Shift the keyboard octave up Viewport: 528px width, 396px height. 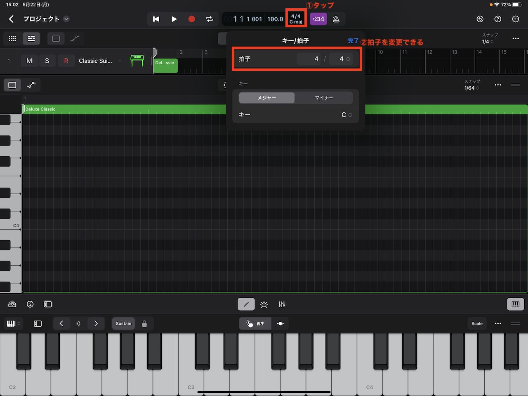(x=96, y=324)
